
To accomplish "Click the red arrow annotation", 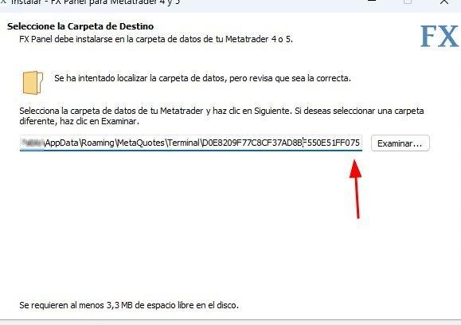I will click(x=356, y=189).
